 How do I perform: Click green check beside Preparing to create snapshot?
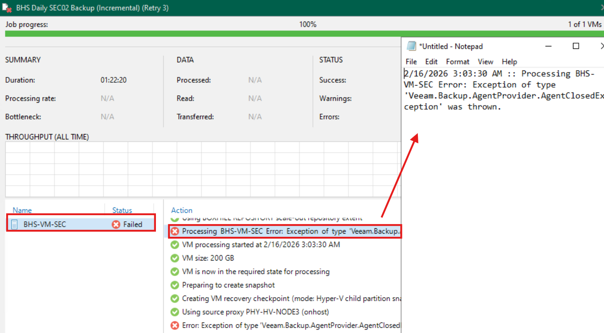pyautogui.click(x=175, y=285)
